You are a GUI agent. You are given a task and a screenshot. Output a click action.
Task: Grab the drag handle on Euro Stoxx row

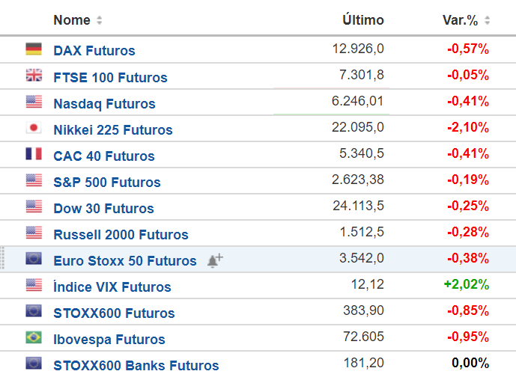point(2,258)
